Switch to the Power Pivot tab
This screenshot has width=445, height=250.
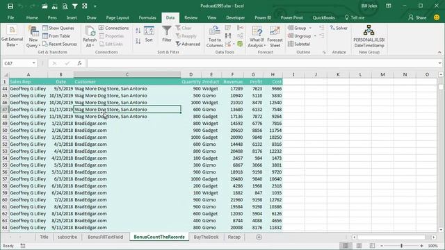click(291, 17)
